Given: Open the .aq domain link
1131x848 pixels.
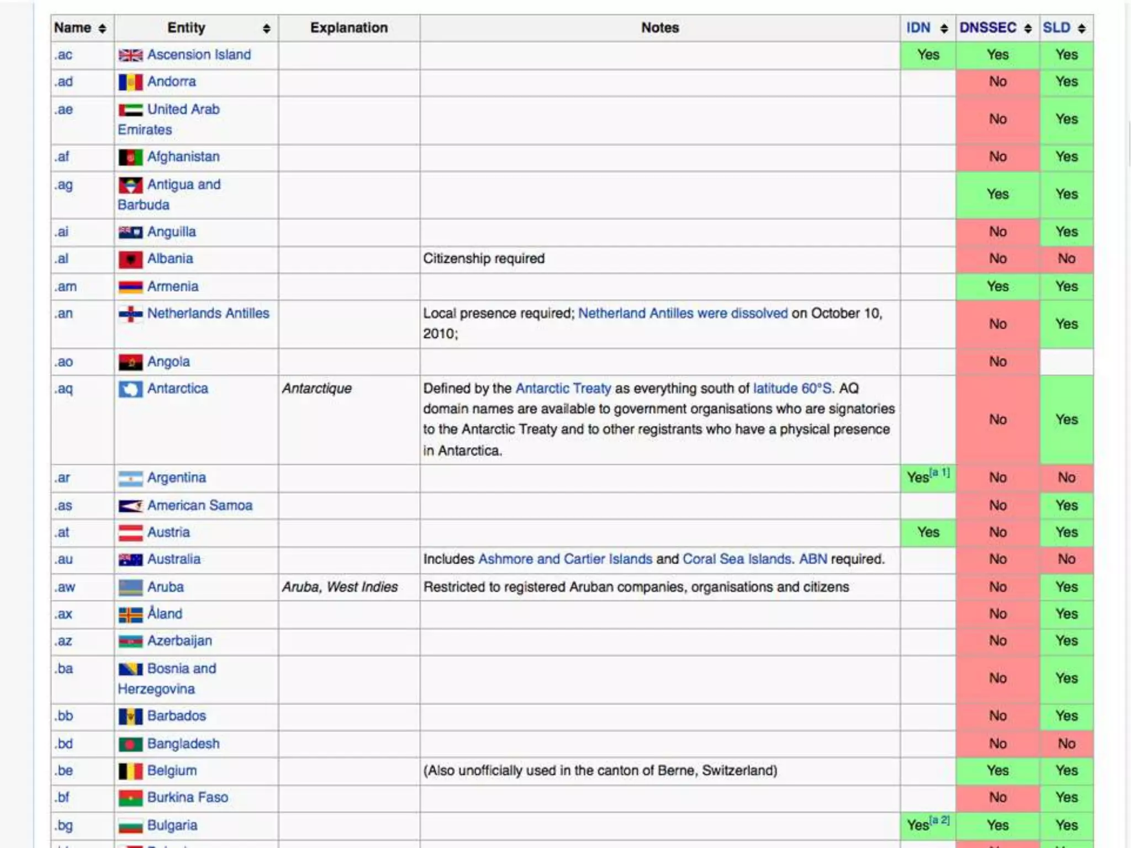Looking at the screenshot, I should 64,389.
